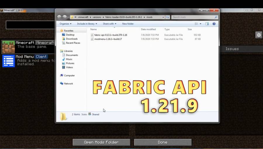The image size is (263, 149).
Task: Click the Explorer Forward arrow
Action: pyautogui.click(x=65, y=17)
